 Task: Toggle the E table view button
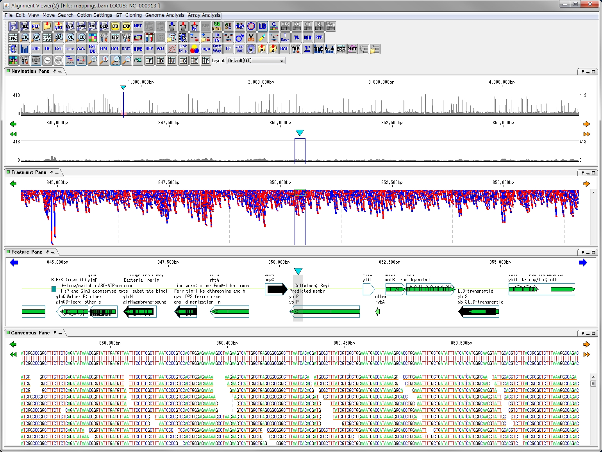195,60
